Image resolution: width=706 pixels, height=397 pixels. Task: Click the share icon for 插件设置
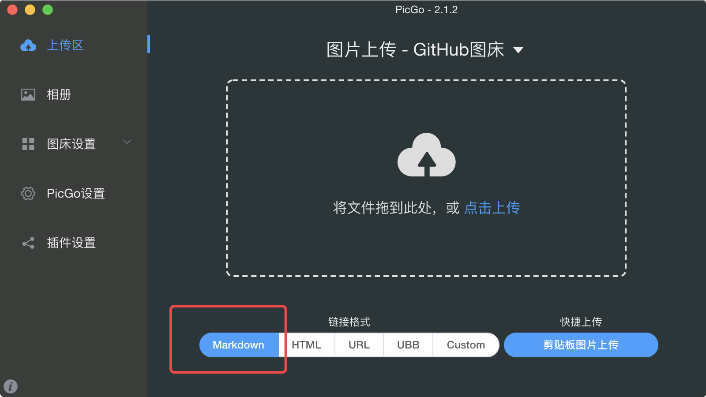coord(28,243)
